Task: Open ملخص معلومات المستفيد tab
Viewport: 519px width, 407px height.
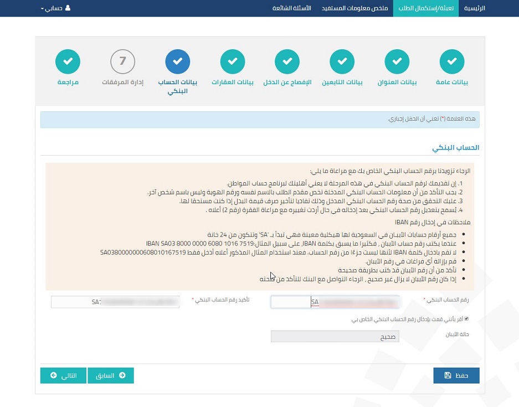Action: click(x=354, y=8)
